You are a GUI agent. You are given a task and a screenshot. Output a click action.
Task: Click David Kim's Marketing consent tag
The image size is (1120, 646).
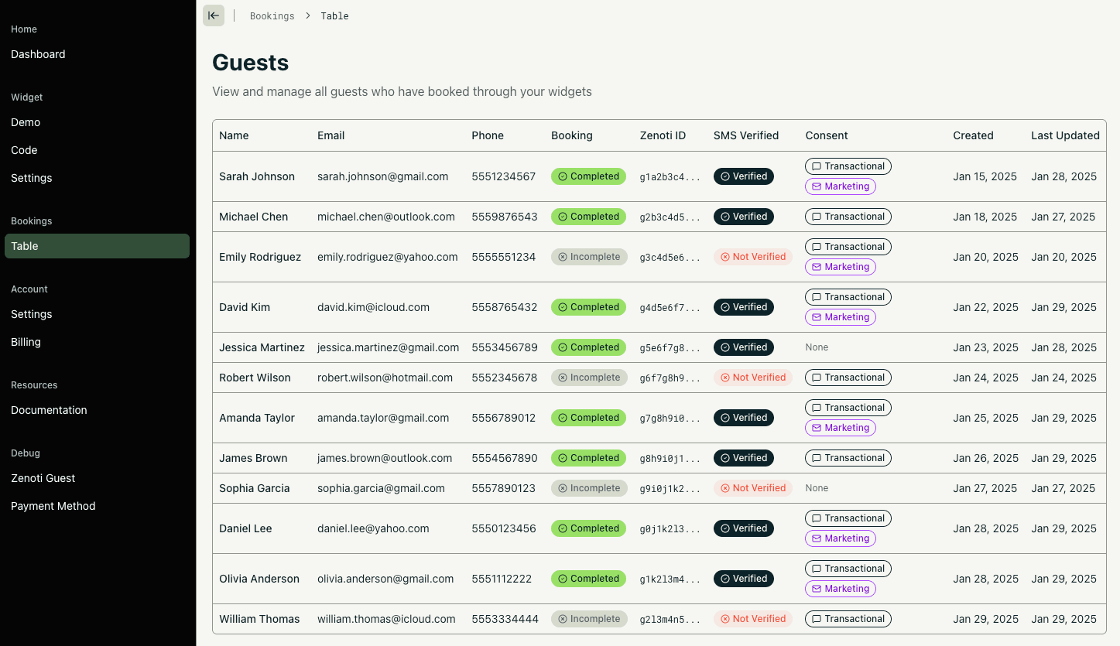[x=840, y=317]
